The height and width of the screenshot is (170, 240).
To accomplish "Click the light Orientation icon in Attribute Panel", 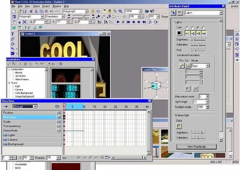I will 188,66.
